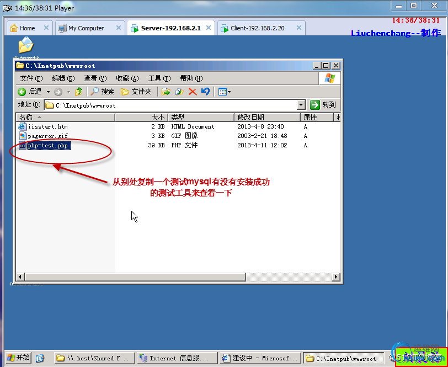Switch to 建设中 - Microsoft taskbar button

[x=259, y=358]
